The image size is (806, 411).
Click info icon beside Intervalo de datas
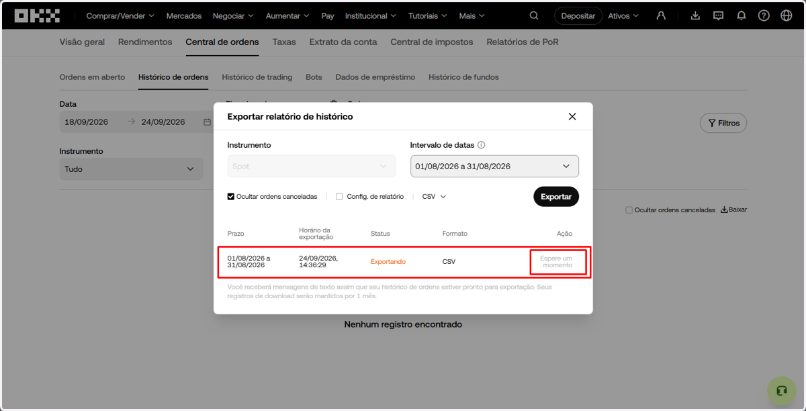click(x=482, y=145)
